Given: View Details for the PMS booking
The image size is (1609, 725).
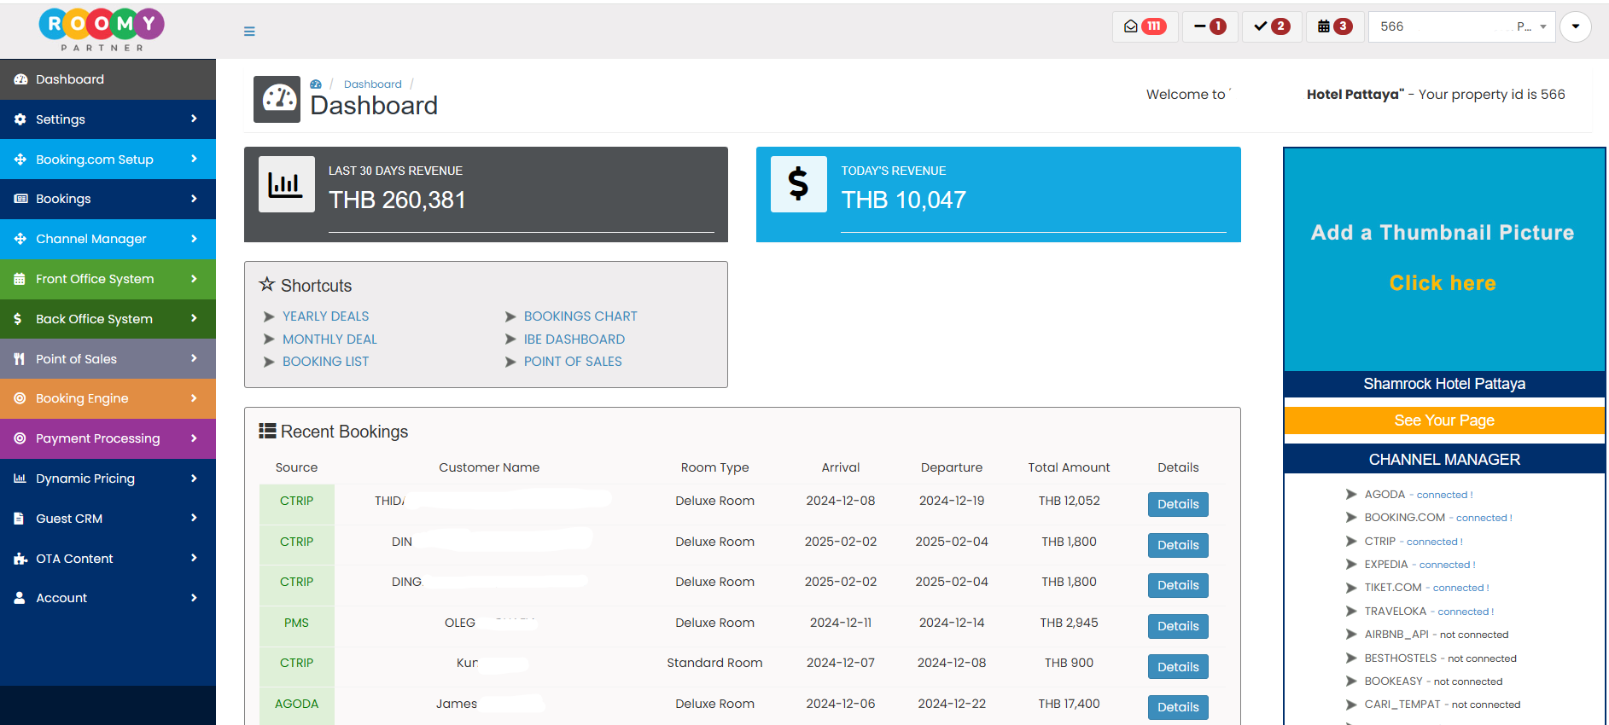Looking at the screenshot, I should (x=1177, y=626).
